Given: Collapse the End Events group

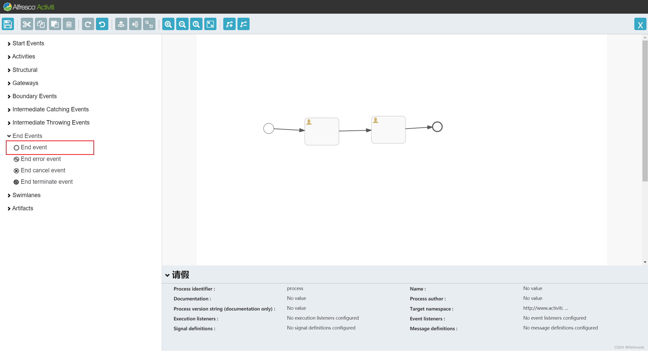Looking at the screenshot, I should click(x=27, y=136).
